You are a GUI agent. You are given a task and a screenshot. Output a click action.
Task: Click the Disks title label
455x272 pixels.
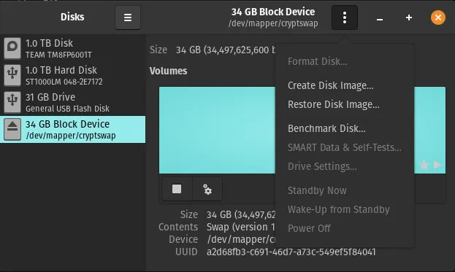72,17
